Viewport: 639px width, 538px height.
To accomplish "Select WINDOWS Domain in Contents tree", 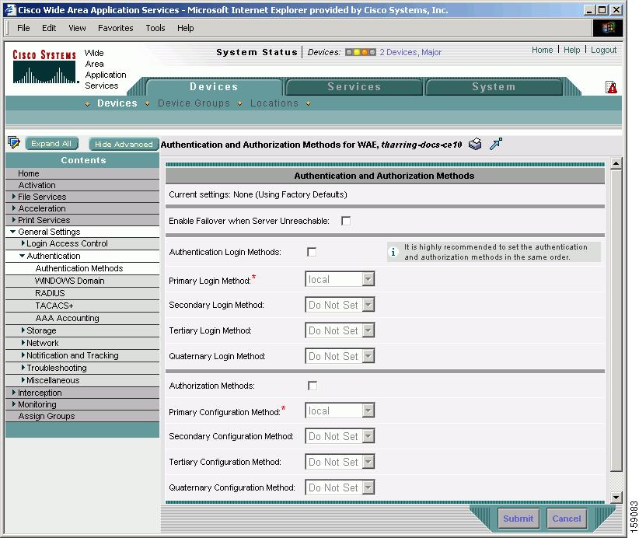I will (x=70, y=281).
